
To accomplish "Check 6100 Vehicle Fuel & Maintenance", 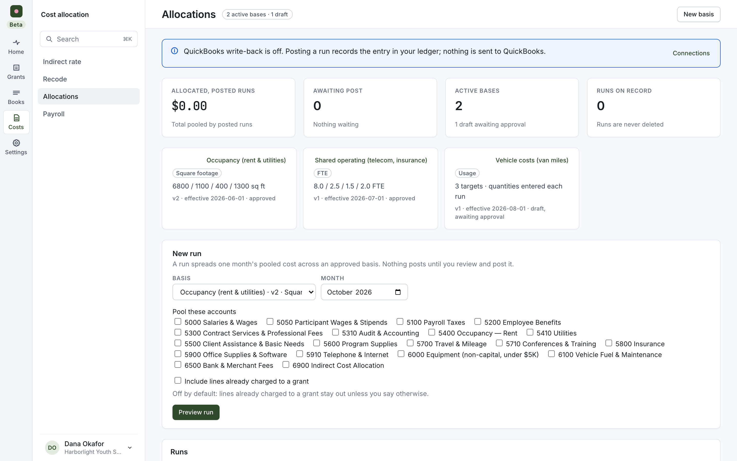I will 551,354.
